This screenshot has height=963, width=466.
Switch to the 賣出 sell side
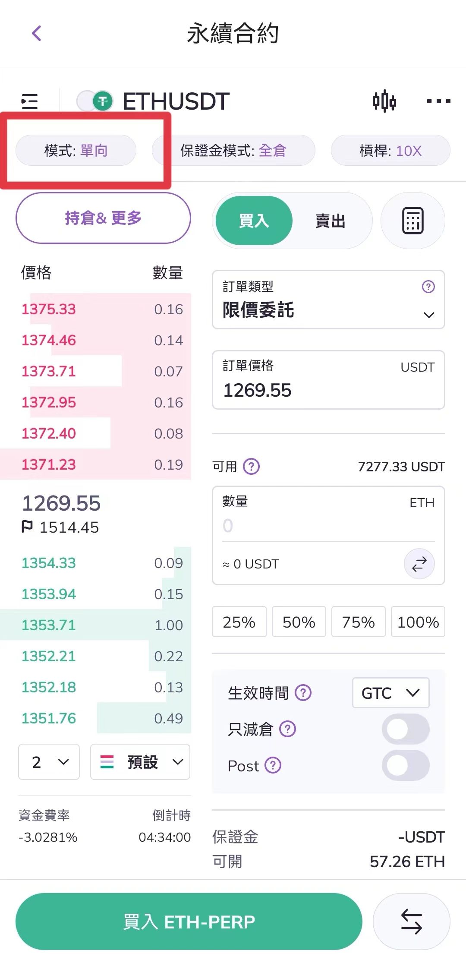(330, 221)
